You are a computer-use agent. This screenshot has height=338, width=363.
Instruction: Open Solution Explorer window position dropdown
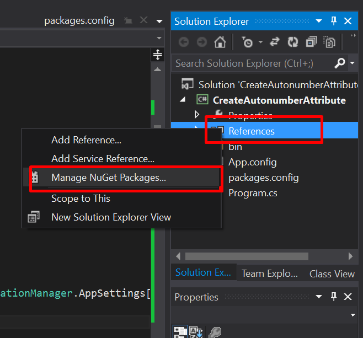tap(319, 21)
